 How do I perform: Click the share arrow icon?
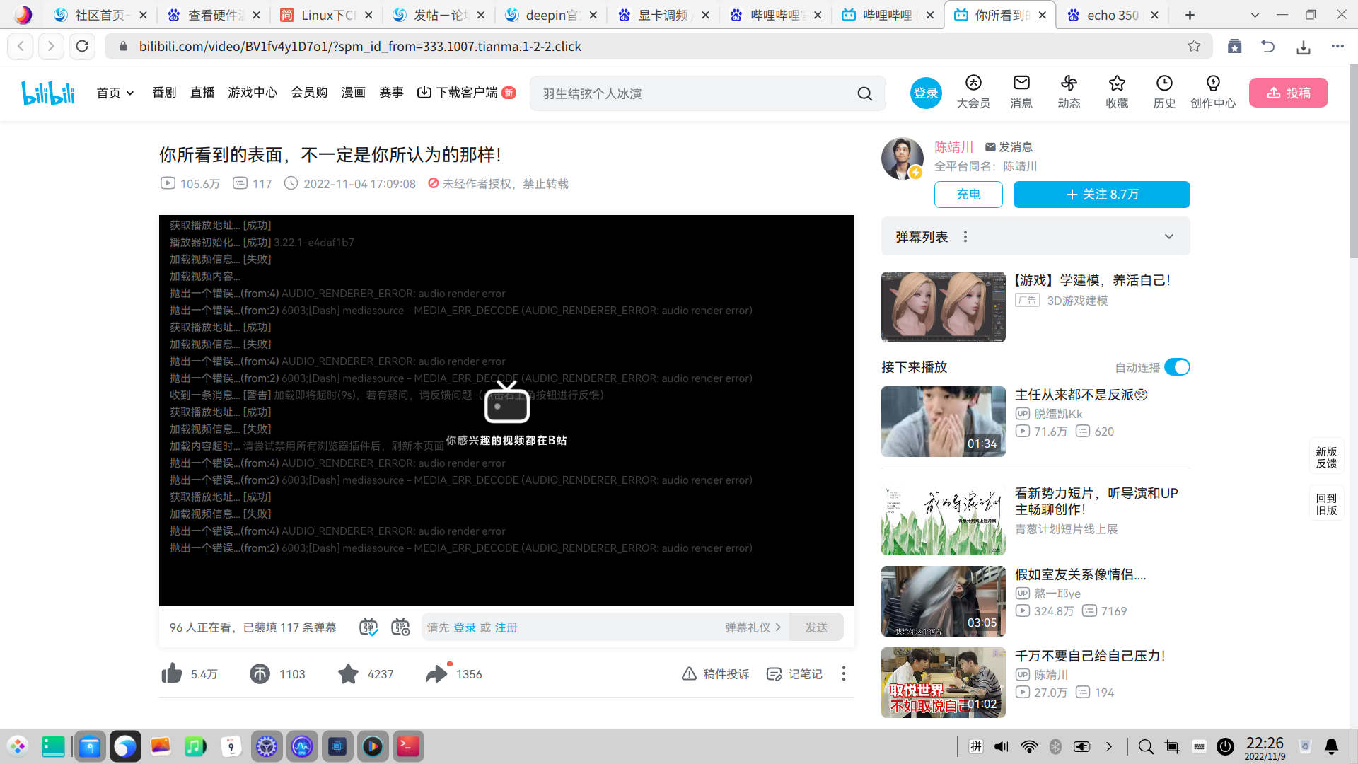(436, 673)
